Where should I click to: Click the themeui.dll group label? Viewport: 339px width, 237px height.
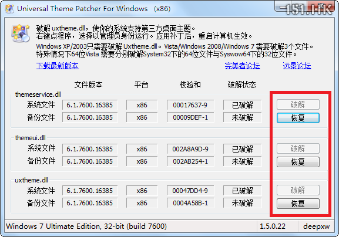(x=31, y=138)
